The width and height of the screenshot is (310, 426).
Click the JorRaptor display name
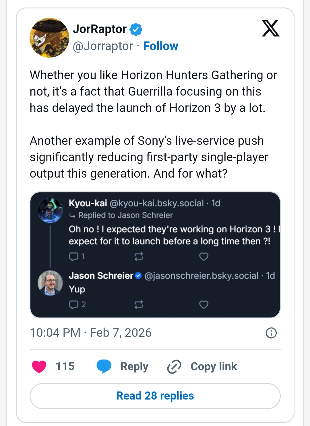pyautogui.click(x=100, y=29)
